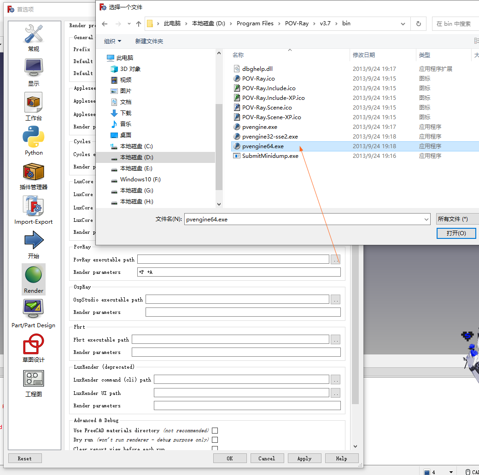Select the dbghelp.dll file

pyautogui.click(x=257, y=69)
